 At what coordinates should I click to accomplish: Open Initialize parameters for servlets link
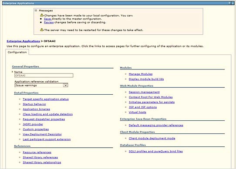[152, 102]
